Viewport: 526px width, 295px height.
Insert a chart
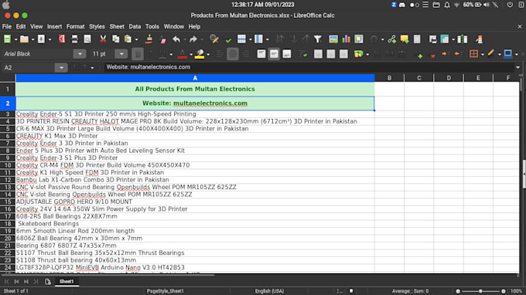346,39
